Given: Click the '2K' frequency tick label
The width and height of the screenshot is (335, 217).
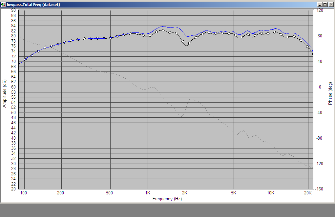Looking at the screenshot, I should (x=185, y=193).
